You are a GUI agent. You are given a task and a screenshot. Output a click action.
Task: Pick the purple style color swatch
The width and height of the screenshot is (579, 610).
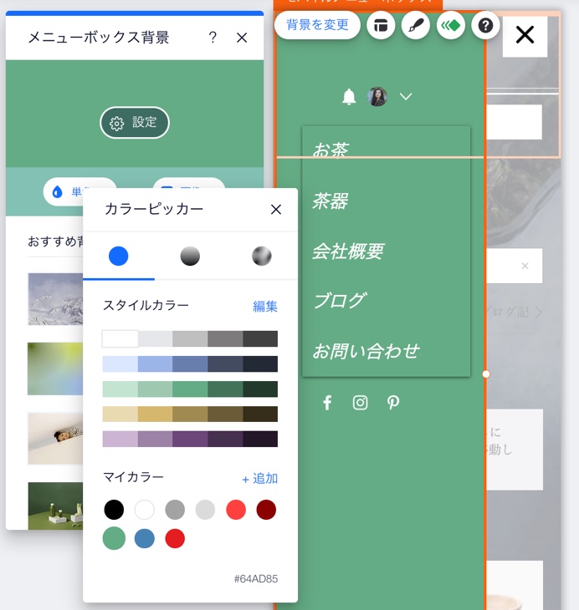pos(190,439)
